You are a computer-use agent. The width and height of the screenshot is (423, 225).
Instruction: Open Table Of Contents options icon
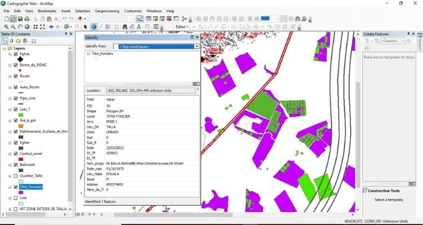(34, 41)
